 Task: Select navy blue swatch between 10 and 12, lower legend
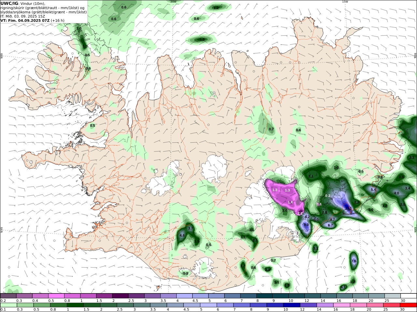tap(291, 305)
